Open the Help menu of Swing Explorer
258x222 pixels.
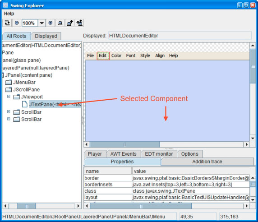pyautogui.click(x=9, y=14)
